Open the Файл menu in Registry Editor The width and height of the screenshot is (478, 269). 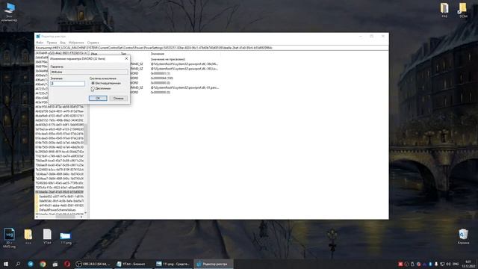40,43
